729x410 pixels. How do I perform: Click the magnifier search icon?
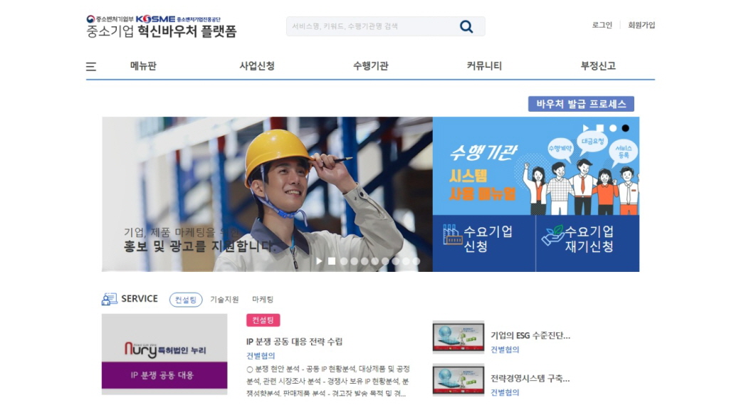coord(466,26)
